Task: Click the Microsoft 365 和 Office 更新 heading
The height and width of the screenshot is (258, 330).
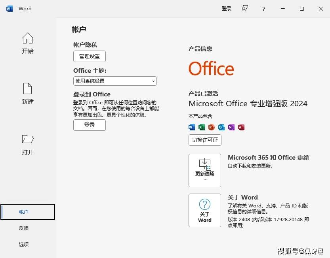Action: 268,157
